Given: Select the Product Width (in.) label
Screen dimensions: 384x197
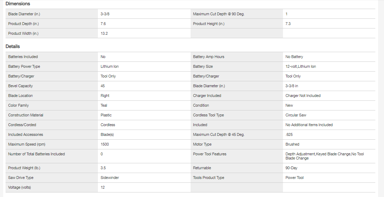Looking at the screenshot, I should (x=23, y=33).
